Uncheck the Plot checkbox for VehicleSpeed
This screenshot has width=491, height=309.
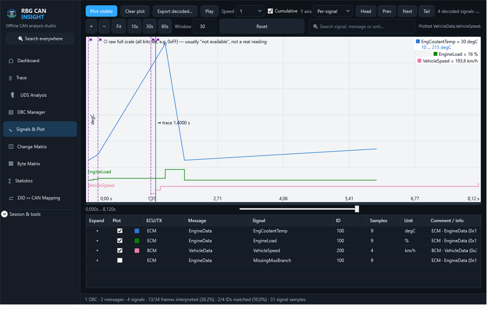coord(120,250)
